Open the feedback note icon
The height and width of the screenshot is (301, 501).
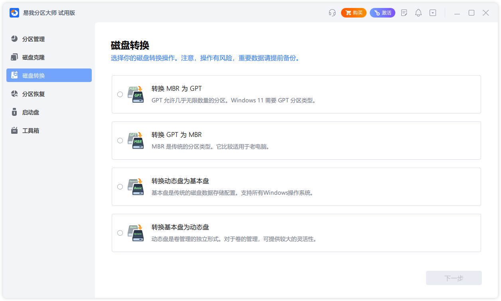(x=404, y=13)
